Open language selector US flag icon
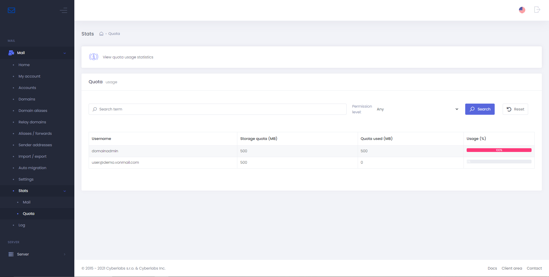Viewport: 549px width, 277px height. click(x=522, y=10)
